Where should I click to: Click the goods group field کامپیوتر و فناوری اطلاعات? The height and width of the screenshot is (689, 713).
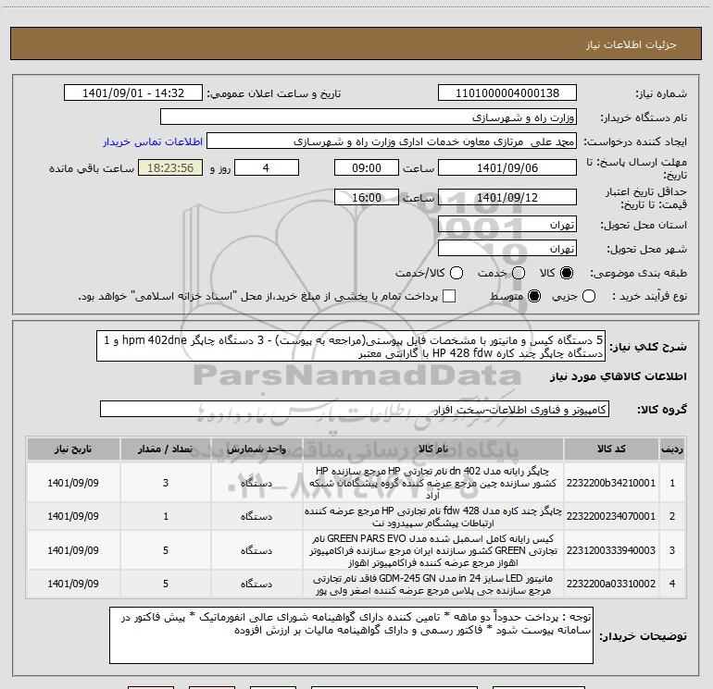[x=355, y=409]
